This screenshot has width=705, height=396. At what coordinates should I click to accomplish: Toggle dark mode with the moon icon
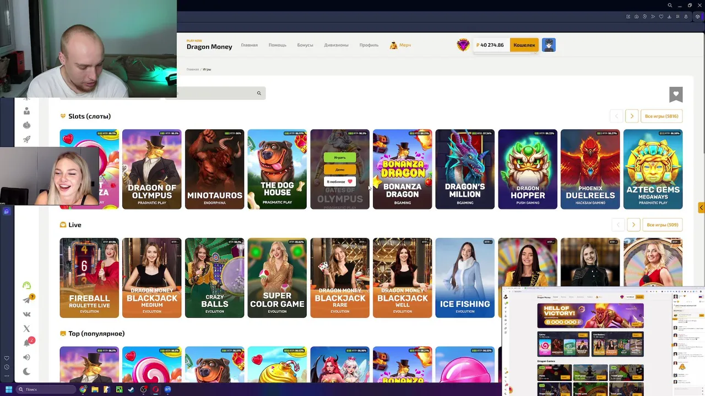click(x=26, y=372)
